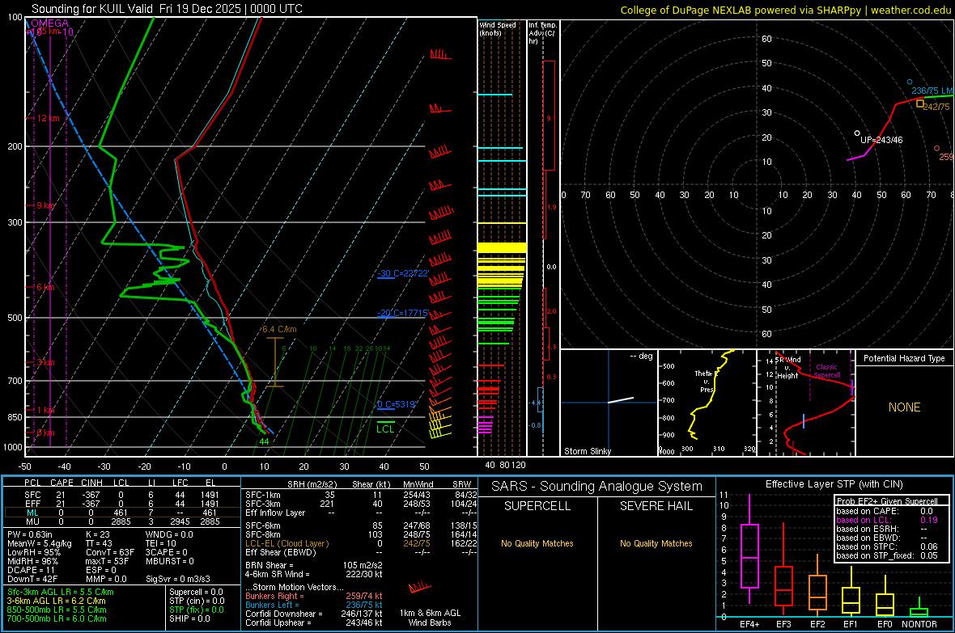This screenshot has height=633, width=955.
Task: Click the 6.4 C/km lapse rate bracket
Action: [x=274, y=362]
